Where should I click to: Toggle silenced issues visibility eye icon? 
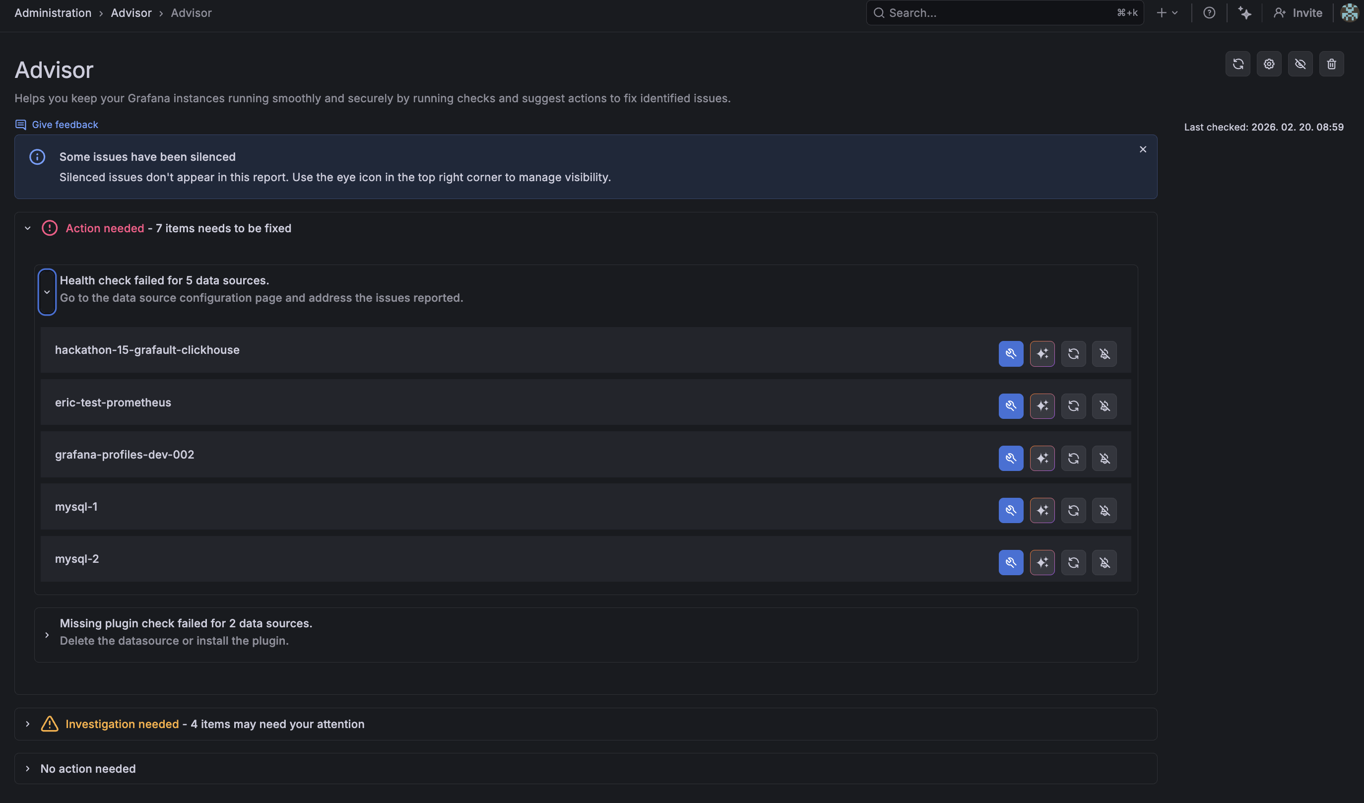pos(1299,64)
